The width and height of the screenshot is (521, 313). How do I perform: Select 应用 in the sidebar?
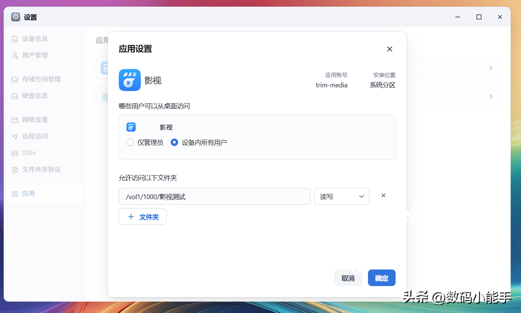coord(45,194)
